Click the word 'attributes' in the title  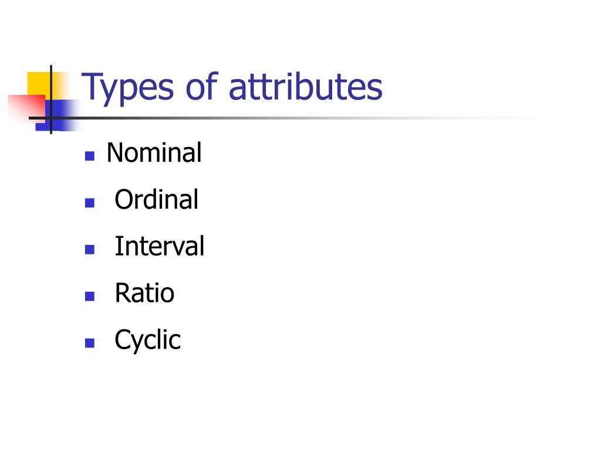tap(305, 87)
